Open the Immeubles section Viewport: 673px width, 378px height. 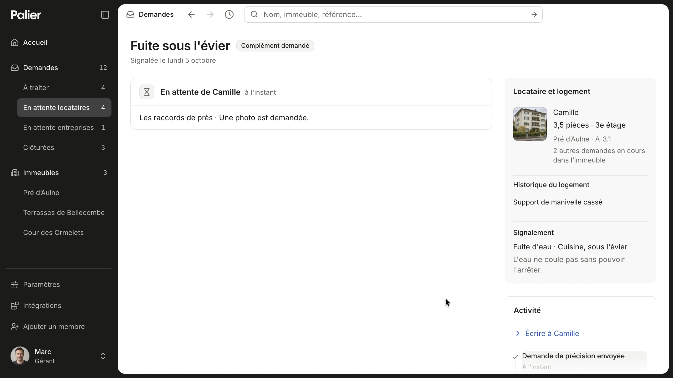click(59, 173)
